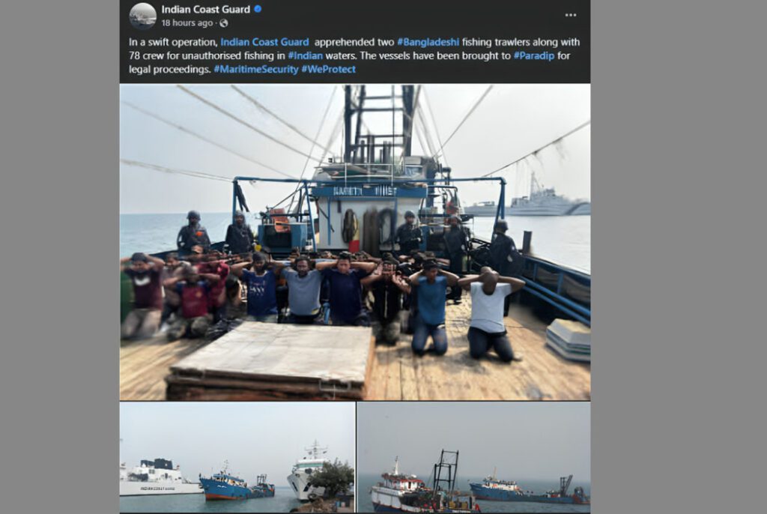The width and height of the screenshot is (767, 514).
Task: Open the Indian Coast Guard profile picture
Action: pos(142,16)
